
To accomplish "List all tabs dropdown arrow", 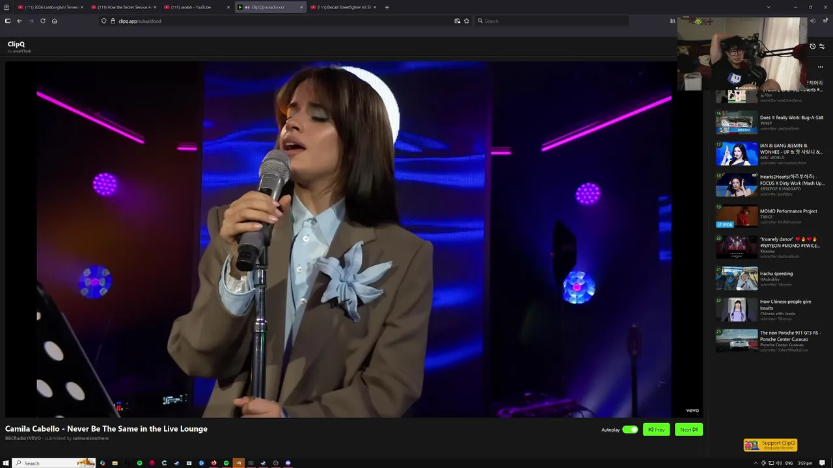I will 768,7.
